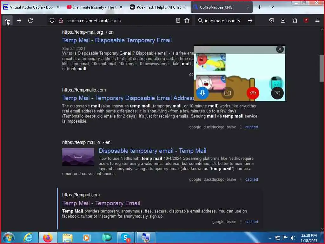The width and height of the screenshot is (325, 244).
Task: Focus the address bar URL field
Action: click(x=120, y=21)
